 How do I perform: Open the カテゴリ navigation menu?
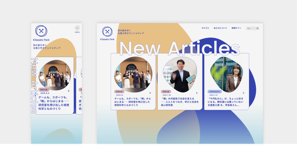[205, 28]
